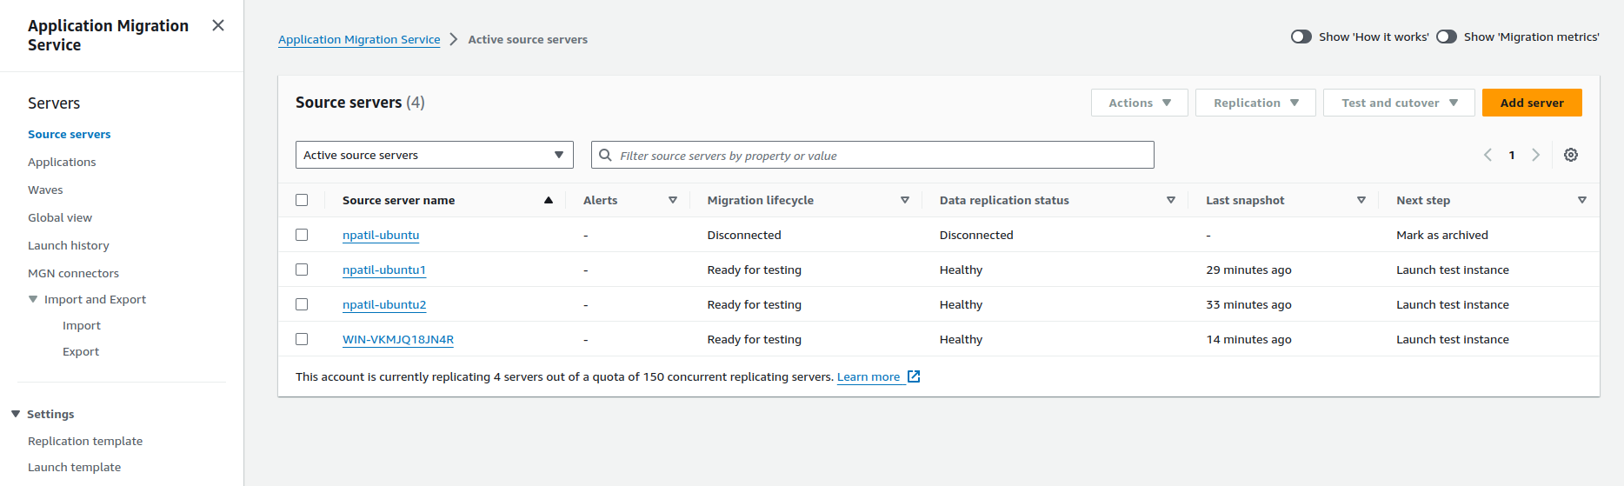Select all source servers checkbox

click(x=302, y=200)
